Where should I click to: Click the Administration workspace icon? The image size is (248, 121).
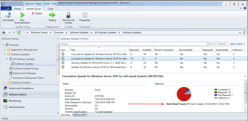coord(5,107)
